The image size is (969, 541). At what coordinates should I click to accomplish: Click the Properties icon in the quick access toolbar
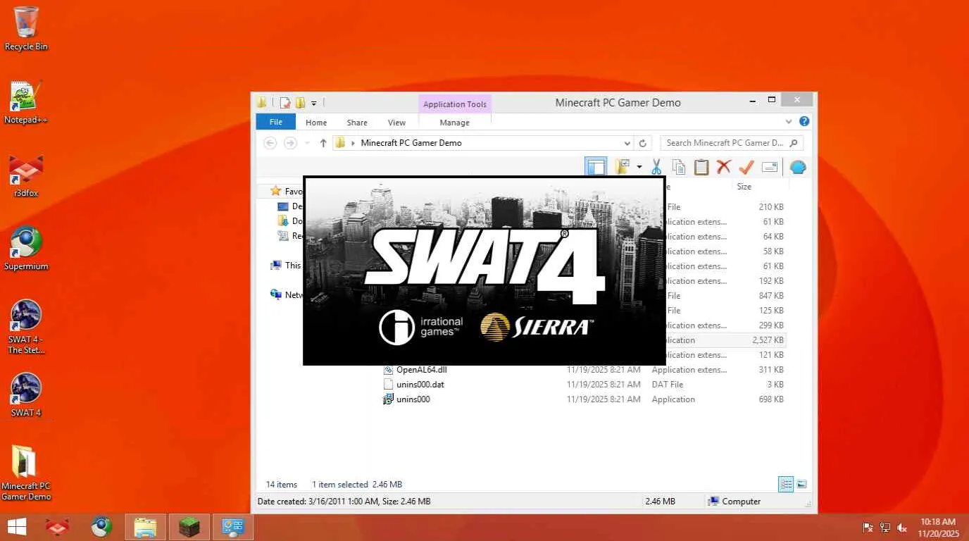coord(285,103)
